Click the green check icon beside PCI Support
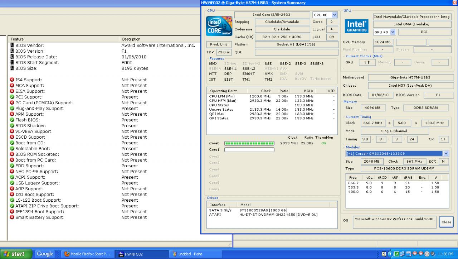458x259 pixels. click(x=12, y=97)
